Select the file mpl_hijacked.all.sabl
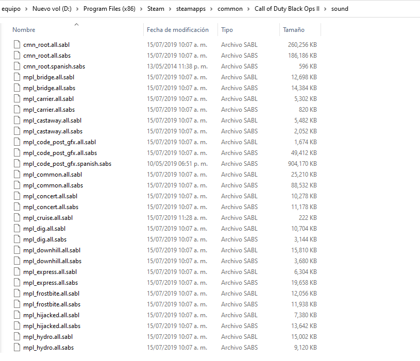 [51, 315]
